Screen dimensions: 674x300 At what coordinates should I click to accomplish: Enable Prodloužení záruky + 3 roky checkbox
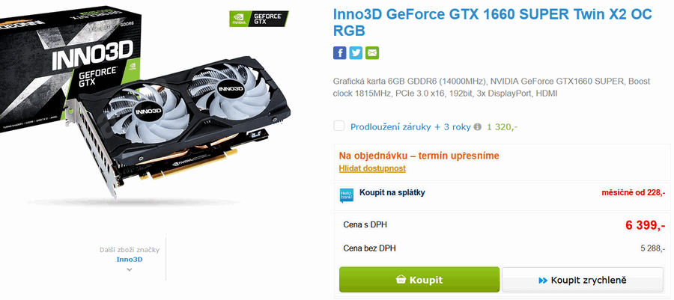(x=339, y=126)
